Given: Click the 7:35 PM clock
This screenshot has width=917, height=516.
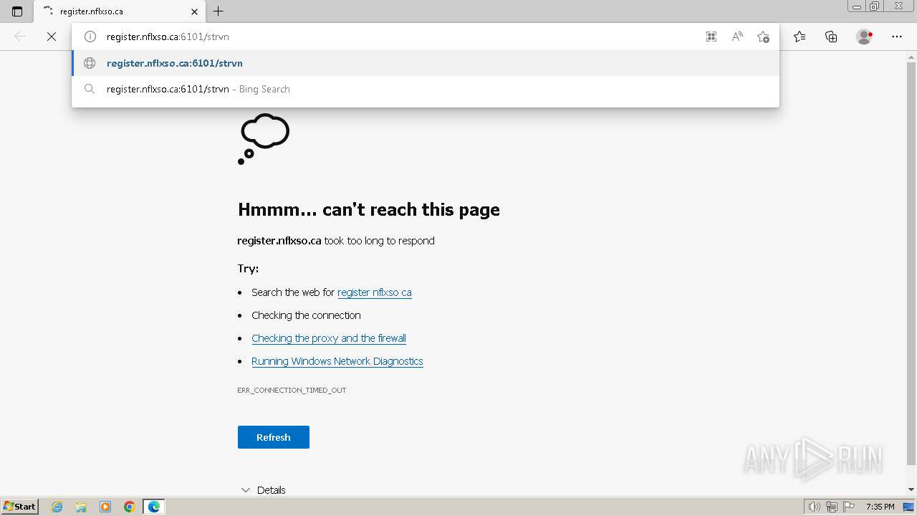Looking at the screenshot, I should pos(880,507).
